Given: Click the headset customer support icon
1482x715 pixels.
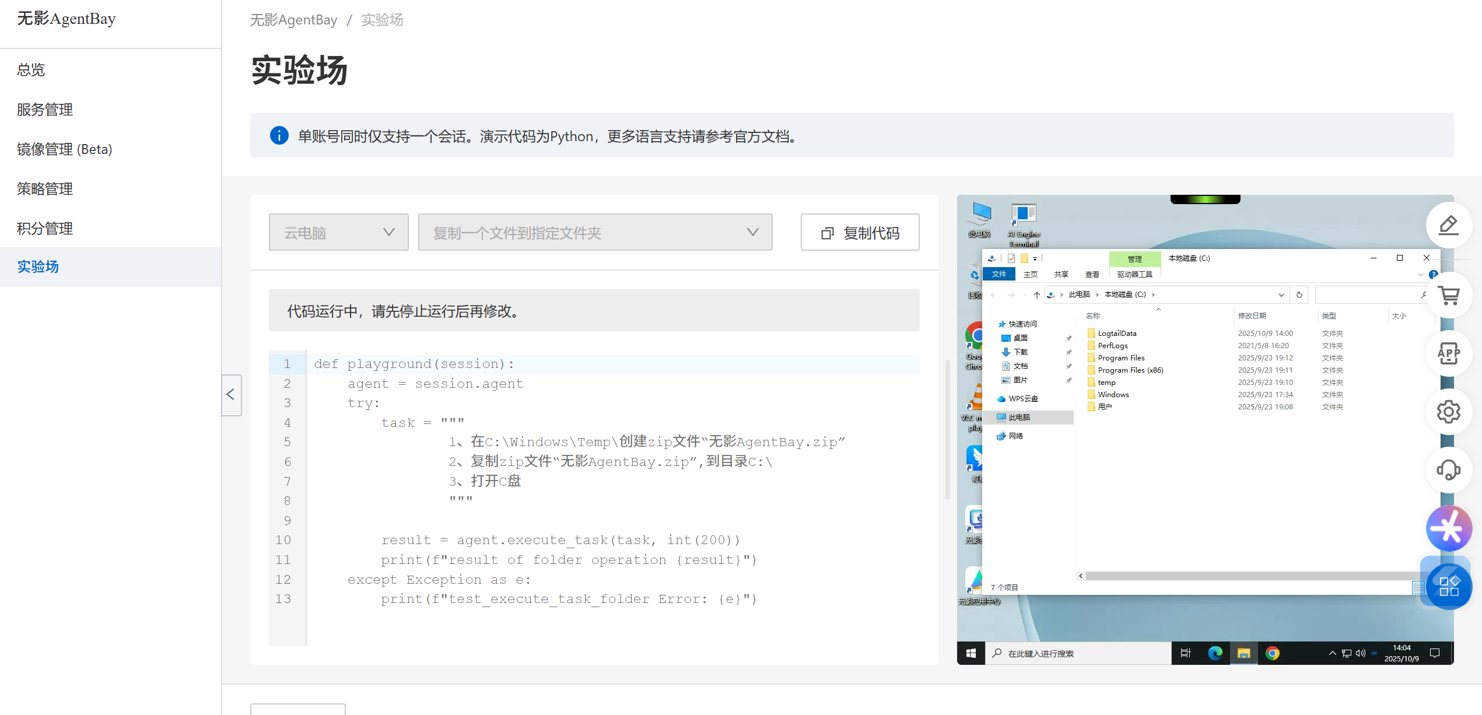Looking at the screenshot, I should [x=1448, y=469].
